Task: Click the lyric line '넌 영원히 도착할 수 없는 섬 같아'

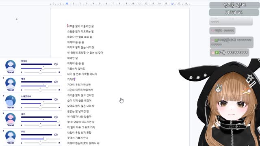Action: [85, 53]
